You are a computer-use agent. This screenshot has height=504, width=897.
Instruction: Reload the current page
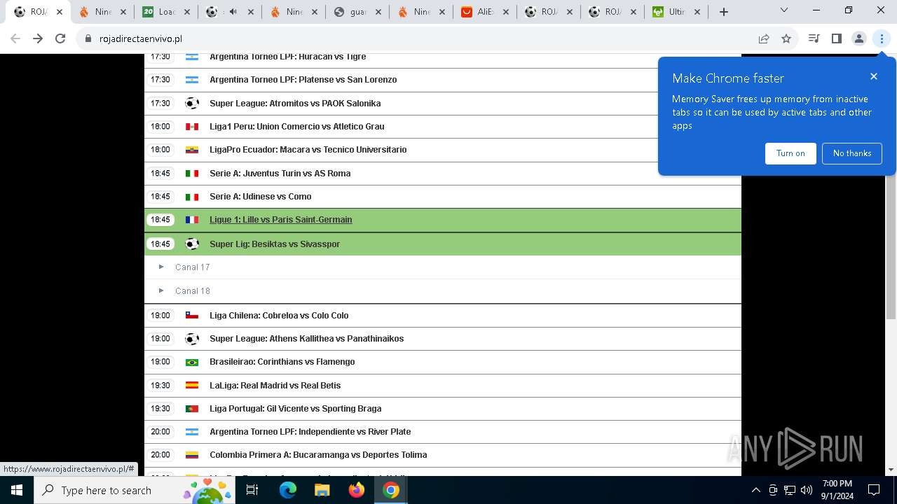pos(60,38)
